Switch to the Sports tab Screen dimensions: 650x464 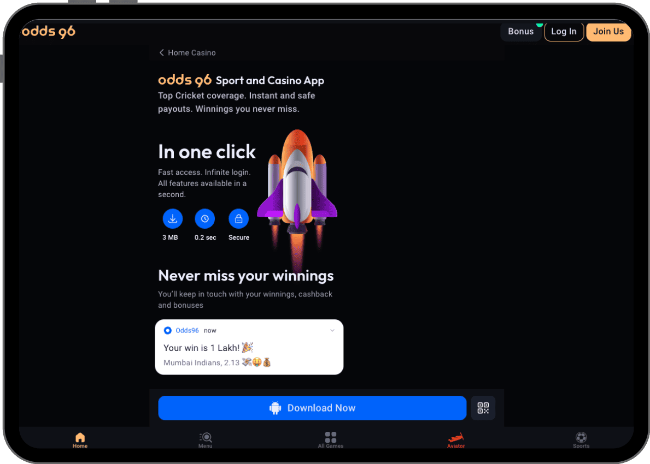tap(581, 440)
